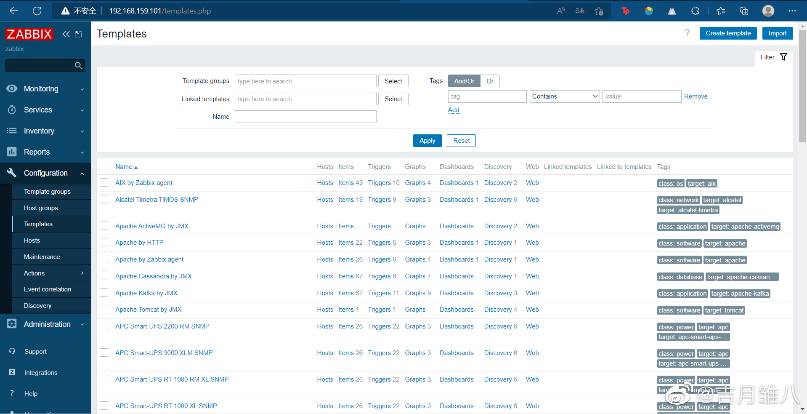Click the Reports chart icon
The image size is (807, 414).
pos(12,152)
